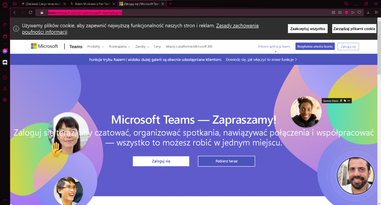This screenshot has height=205, width=381.
Task: Expand the Zasoby dropdown
Action: coord(142,47)
